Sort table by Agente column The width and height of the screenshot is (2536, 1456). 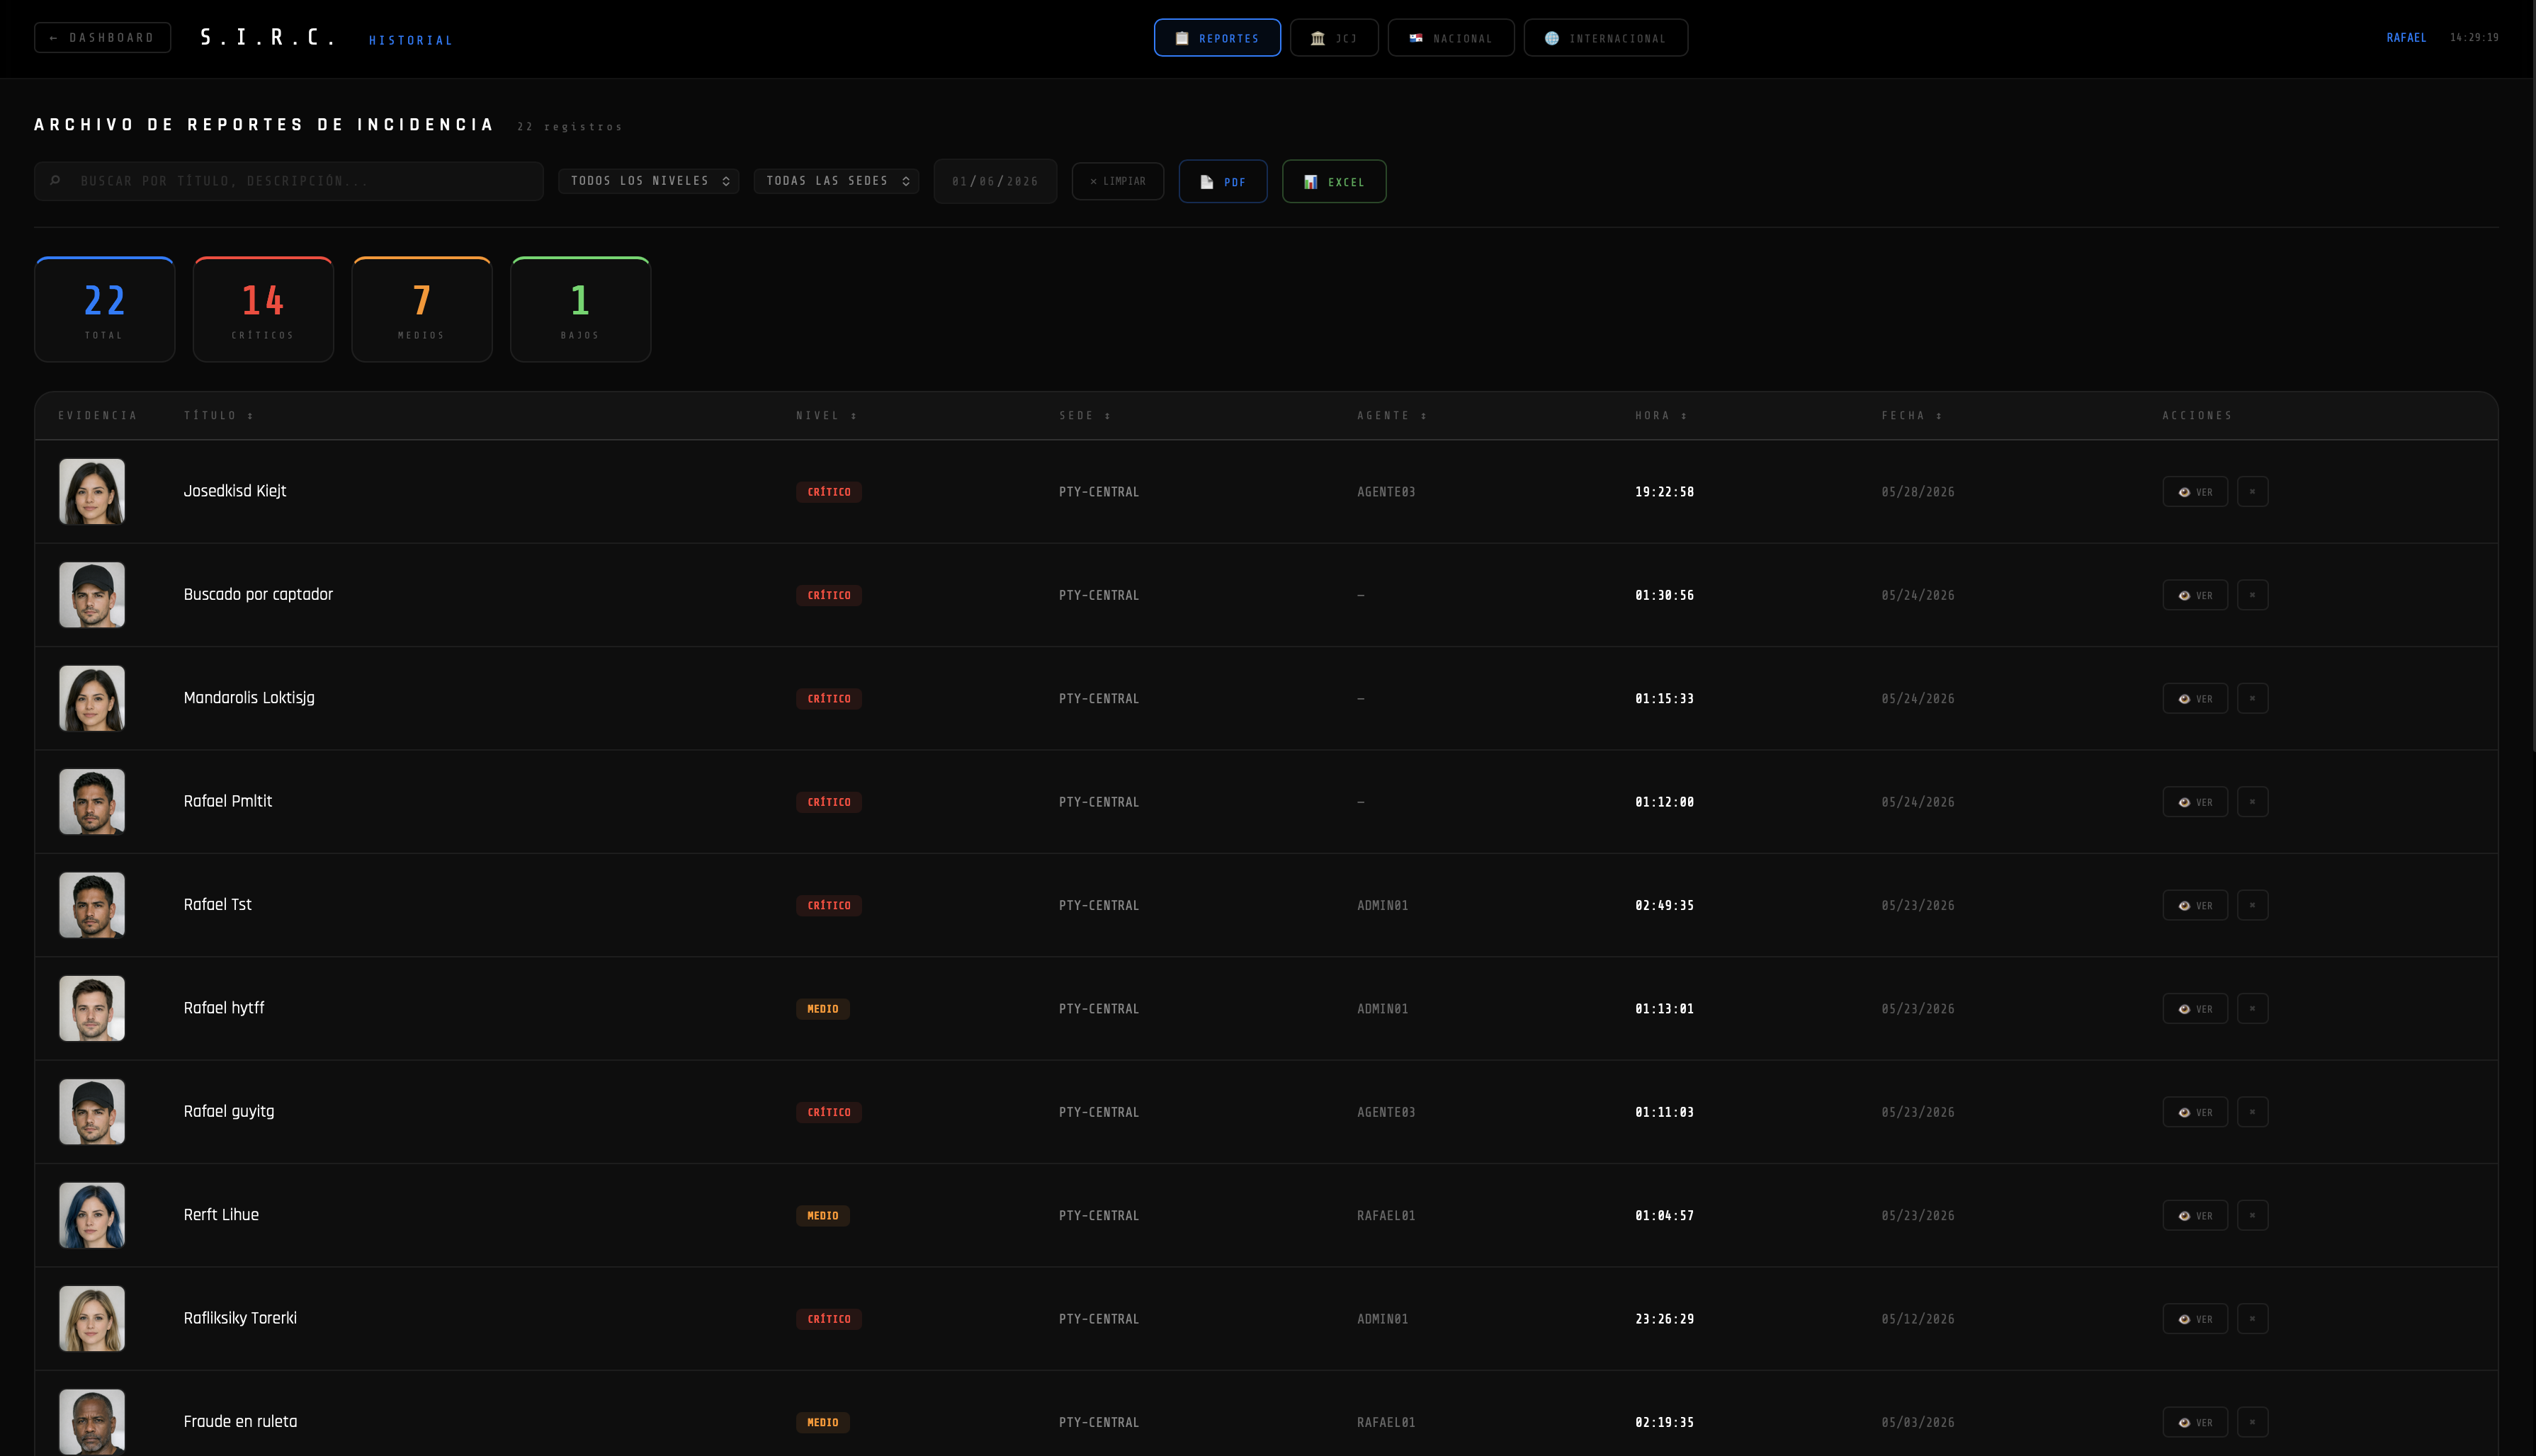(1391, 415)
